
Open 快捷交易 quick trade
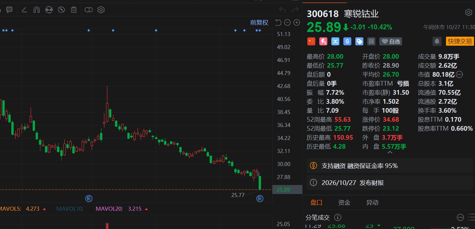point(460,41)
